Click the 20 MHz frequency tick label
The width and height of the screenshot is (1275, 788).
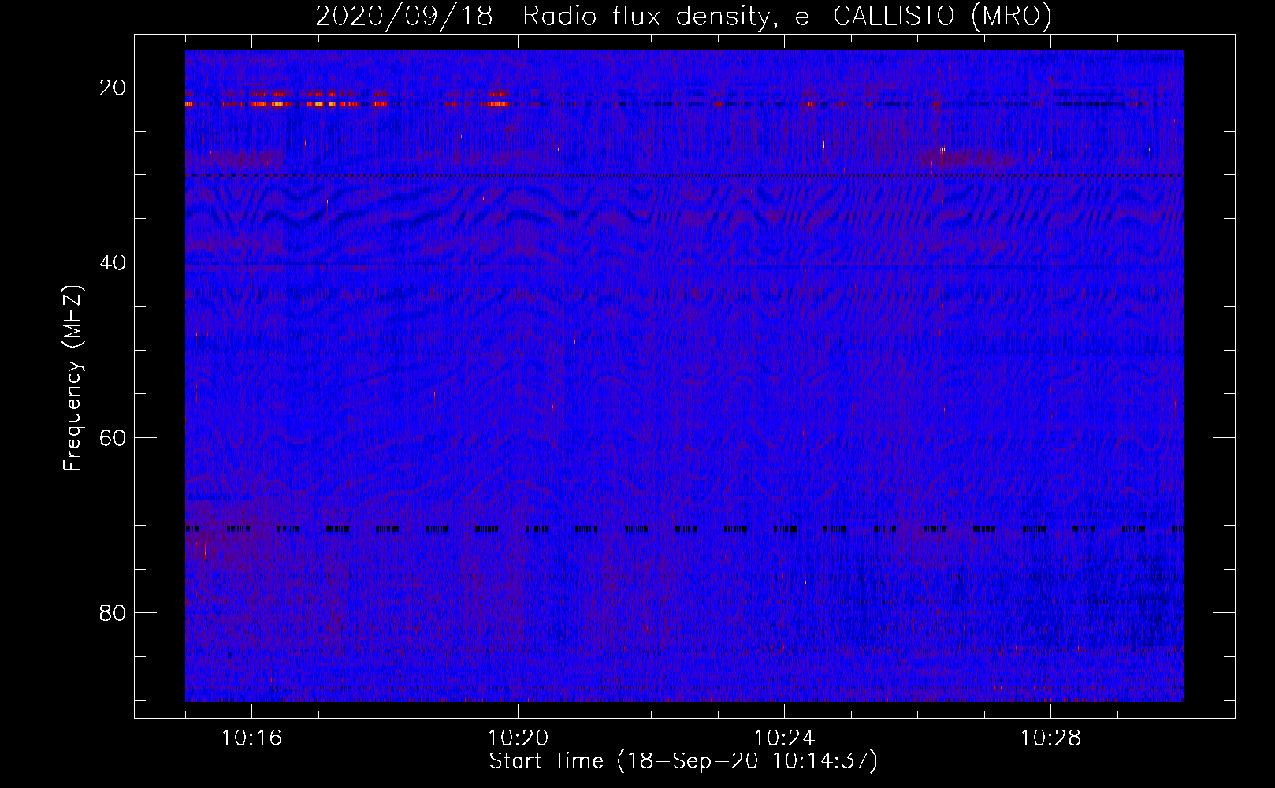[113, 87]
